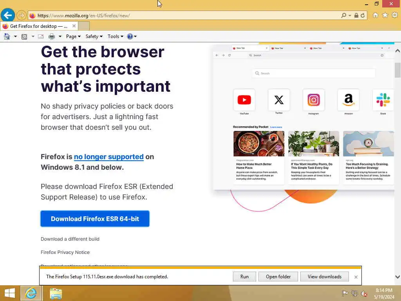Expand the feeds dropdown arrow
The width and height of the screenshot is (401, 301).
pyautogui.click(x=33, y=36)
